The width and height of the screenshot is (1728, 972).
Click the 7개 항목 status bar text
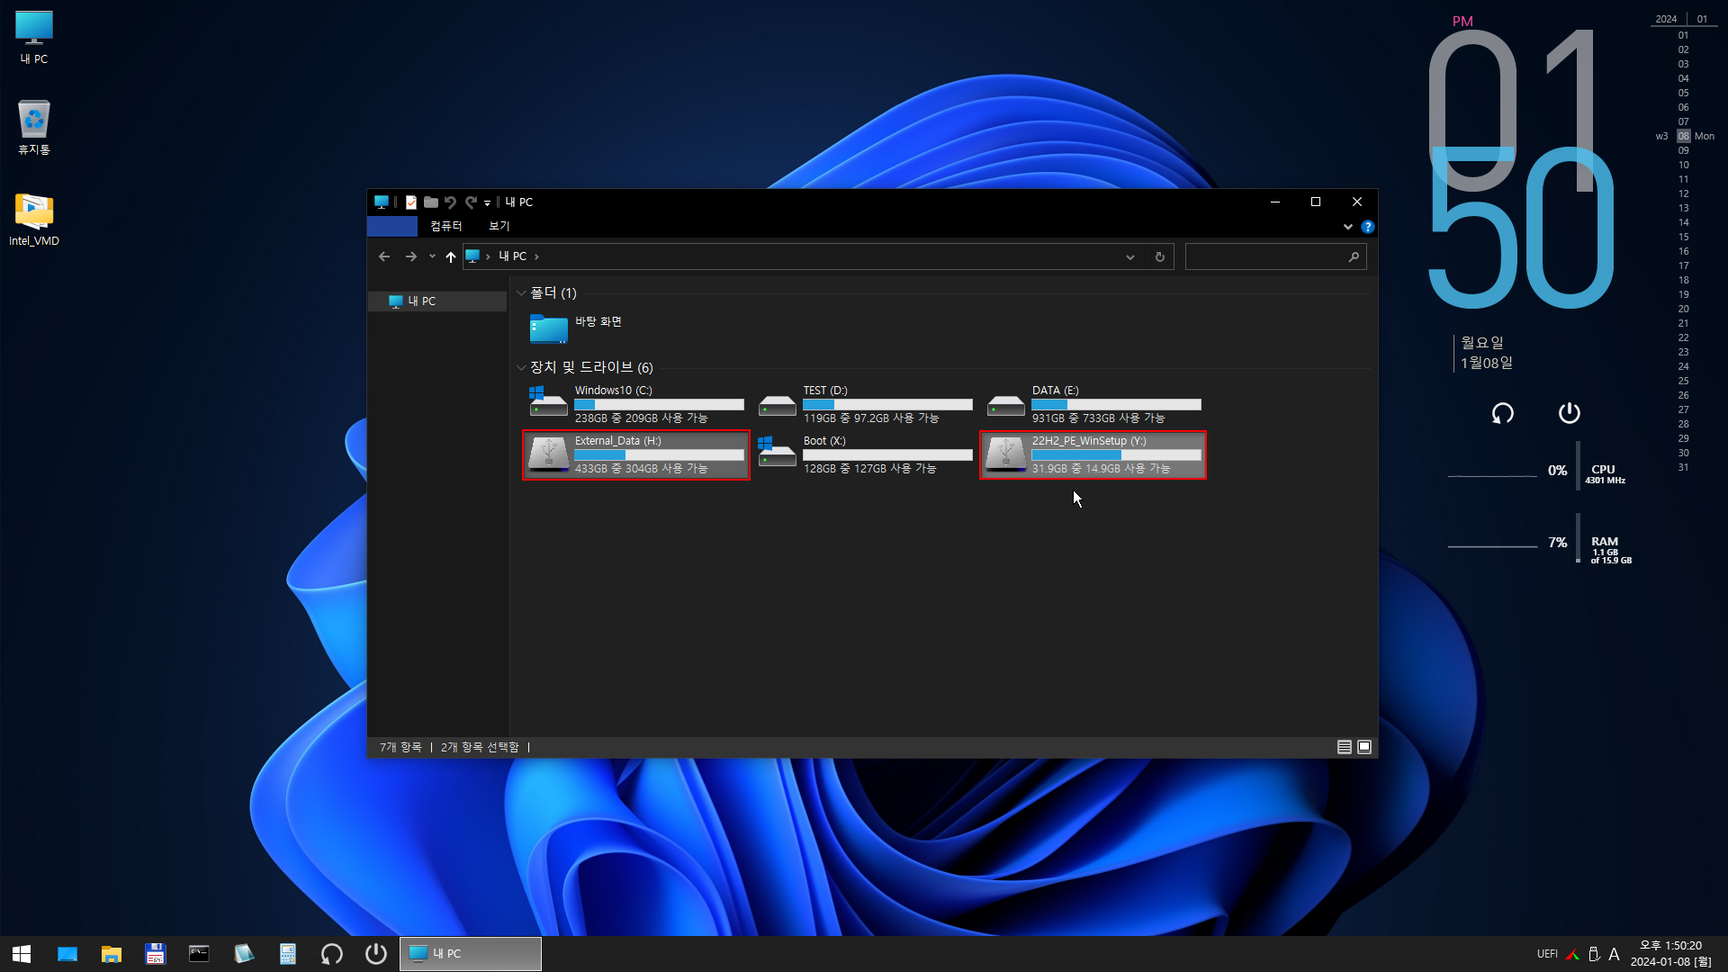click(400, 747)
